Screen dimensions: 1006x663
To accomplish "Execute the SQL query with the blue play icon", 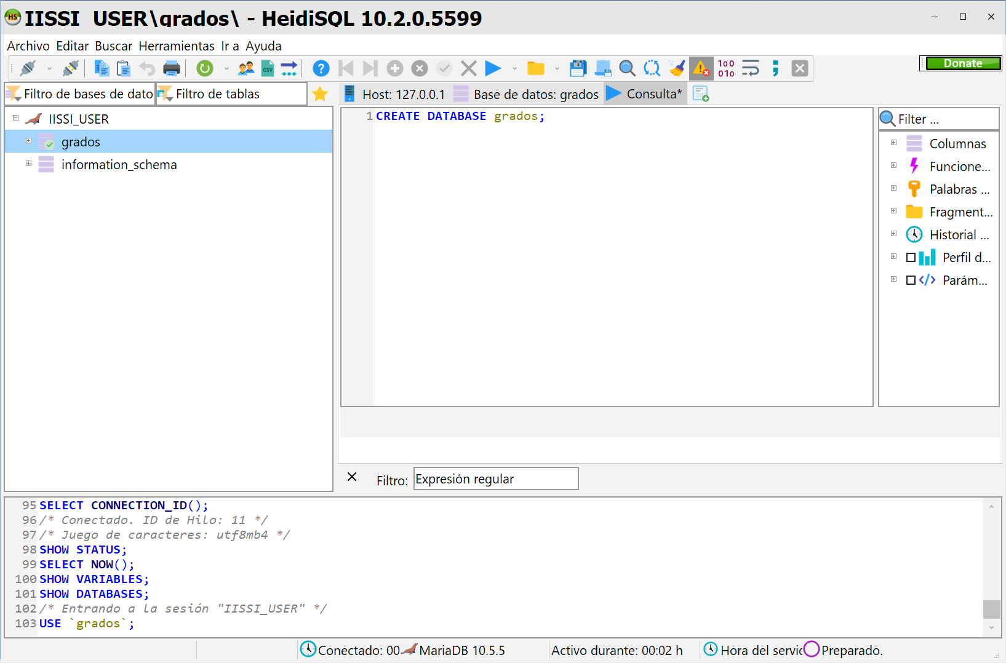I will coord(493,68).
